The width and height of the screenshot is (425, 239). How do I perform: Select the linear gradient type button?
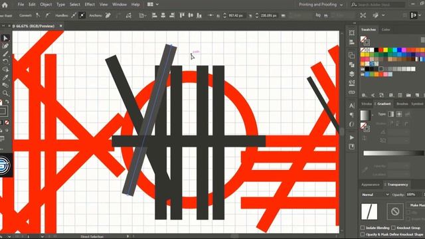point(391,114)
